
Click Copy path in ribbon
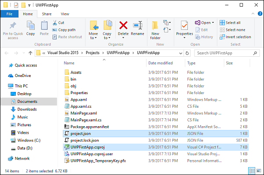(64, 30)
